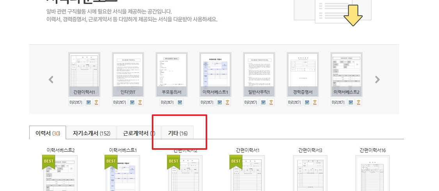Switch to the 자기소개서 (152) tab
439x191 pixels.
pos(91,133)
